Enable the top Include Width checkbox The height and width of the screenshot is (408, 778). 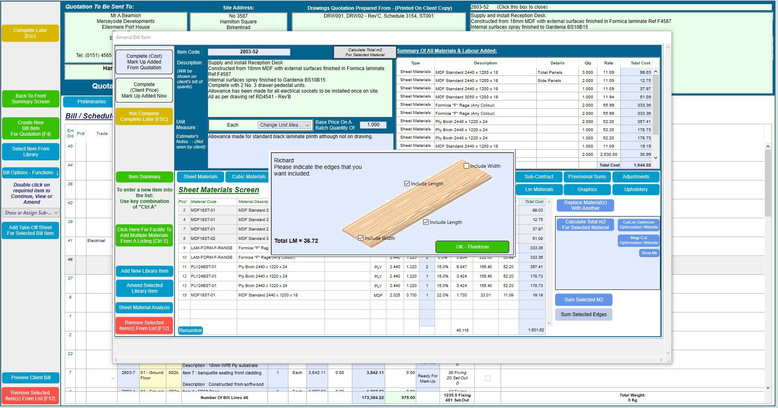click(x=466, y=166)
